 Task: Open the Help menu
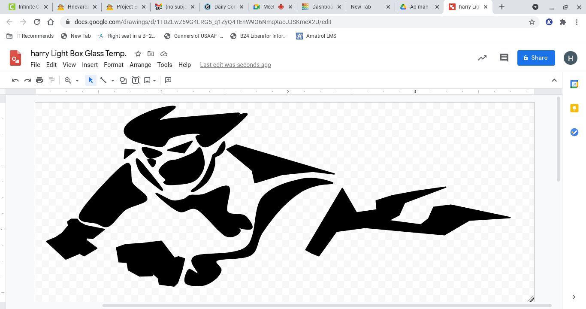184,65
